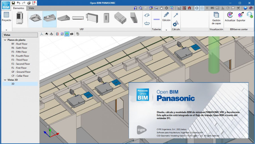Select the floor console unit element
This screenshot has height=144, width=255.
[x=92, y=18]
